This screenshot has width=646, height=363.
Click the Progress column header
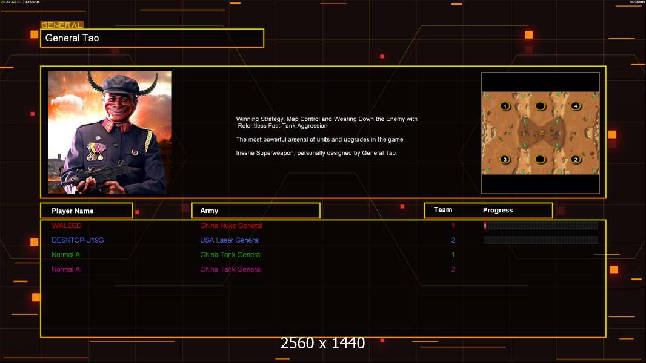[498, 210]
